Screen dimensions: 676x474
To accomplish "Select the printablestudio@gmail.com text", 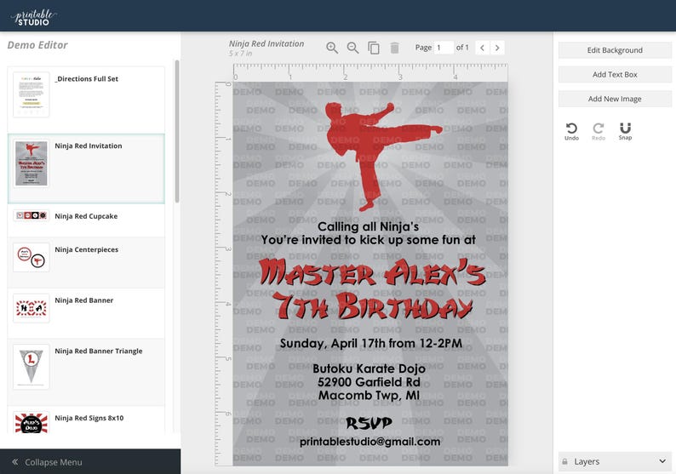I will (370, 442).
